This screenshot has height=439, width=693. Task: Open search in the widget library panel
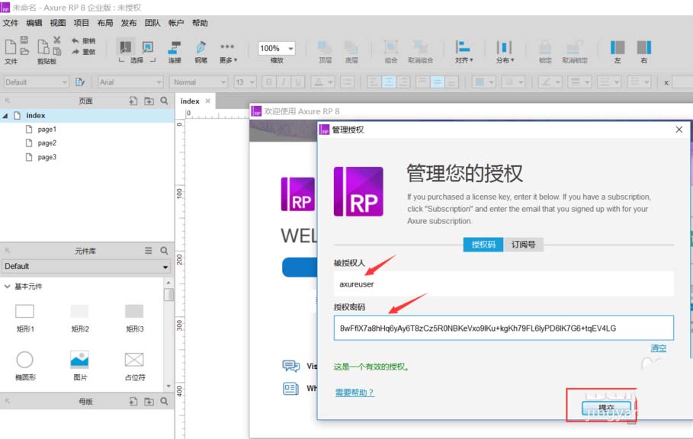point(164,251)
